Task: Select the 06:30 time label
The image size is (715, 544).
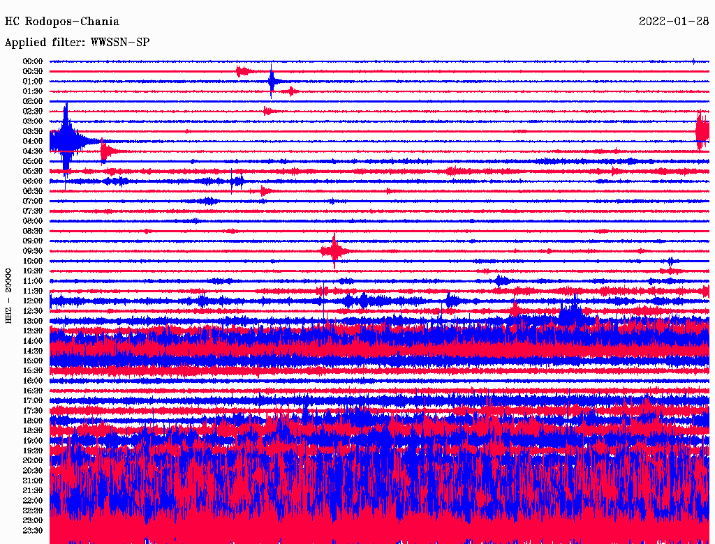Action: coord(33,191)
